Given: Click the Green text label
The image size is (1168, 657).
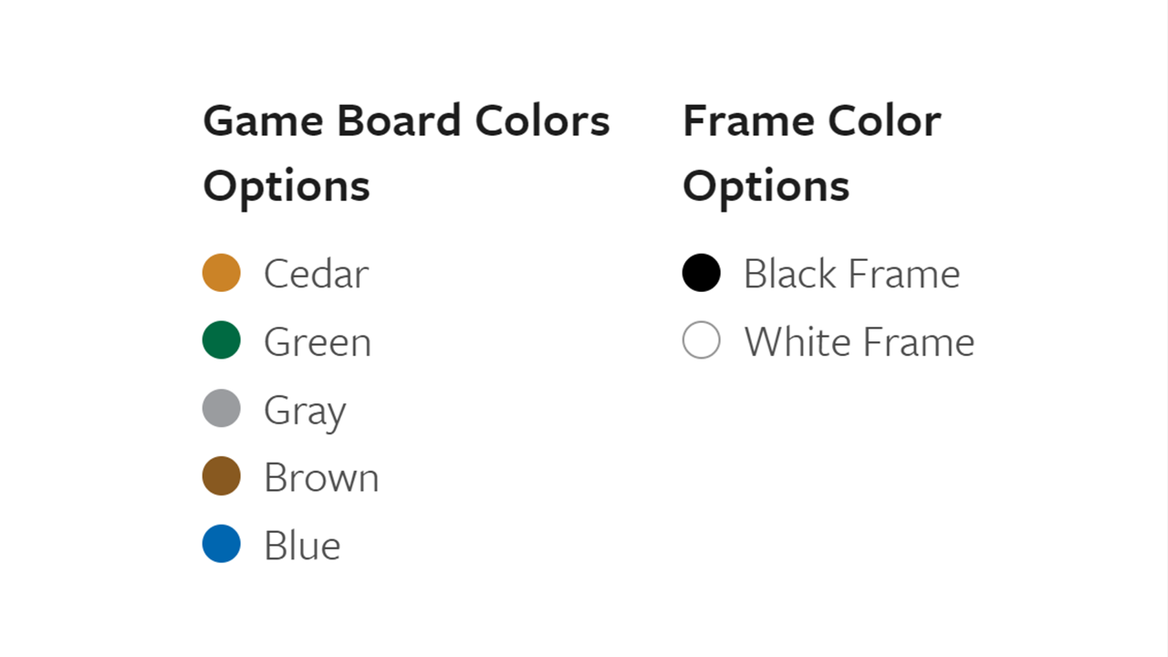Looking at the screenshot, I should (318, 342).
